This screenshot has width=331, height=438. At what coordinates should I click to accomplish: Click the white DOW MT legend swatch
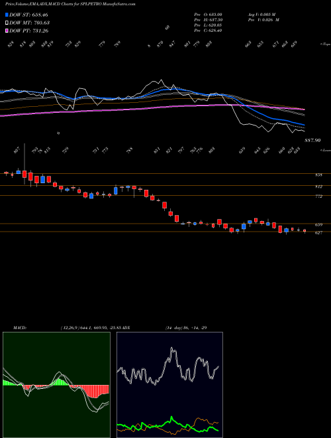click(x=7, y=23)
